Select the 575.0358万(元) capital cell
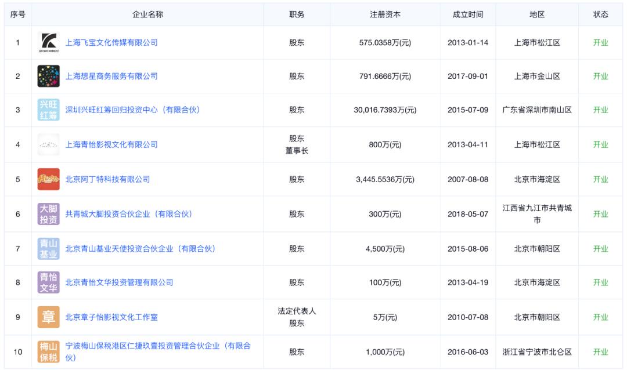Screen dimensions: 627x370 (385, 43)
